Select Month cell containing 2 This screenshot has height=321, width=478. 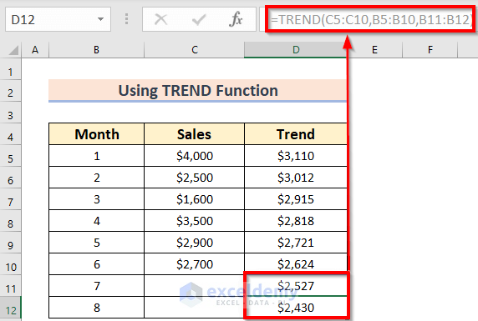click(x=97, y=178)
